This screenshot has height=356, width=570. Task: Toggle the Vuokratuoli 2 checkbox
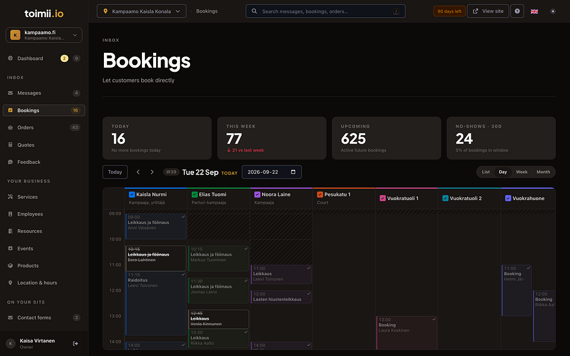coord(445,198)
